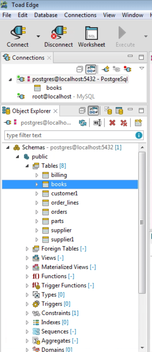Click the Object Explorer vertical scrollbar
The height and width of the screenshot is (352, 152).
point(142,222)
